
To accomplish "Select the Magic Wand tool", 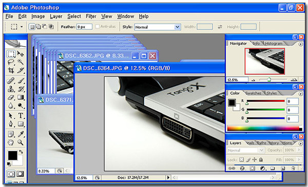I will 21,62.
